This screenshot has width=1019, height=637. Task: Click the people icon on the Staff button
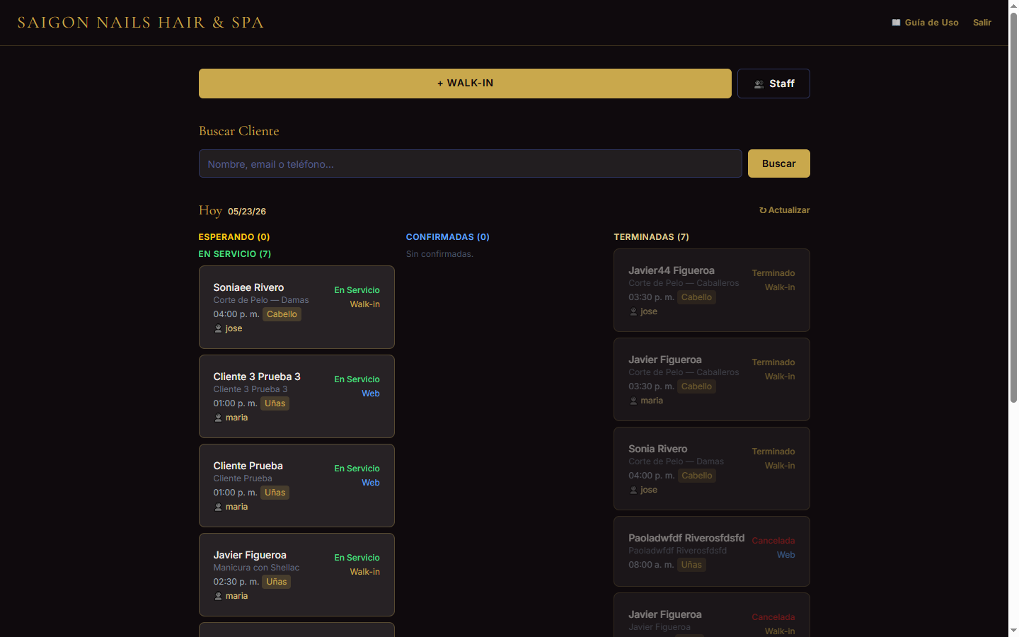pos(759,84)
